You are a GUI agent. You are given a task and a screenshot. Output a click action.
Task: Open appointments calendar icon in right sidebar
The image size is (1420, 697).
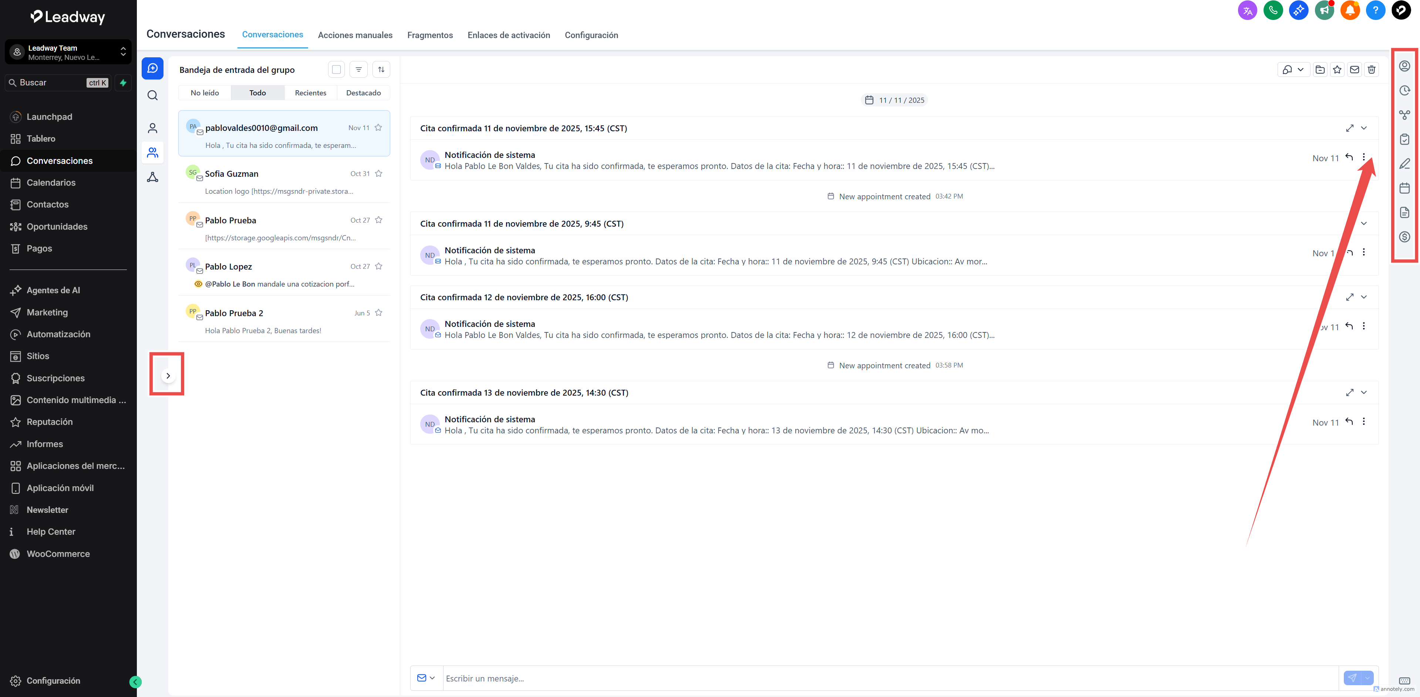pos(1404,188)
